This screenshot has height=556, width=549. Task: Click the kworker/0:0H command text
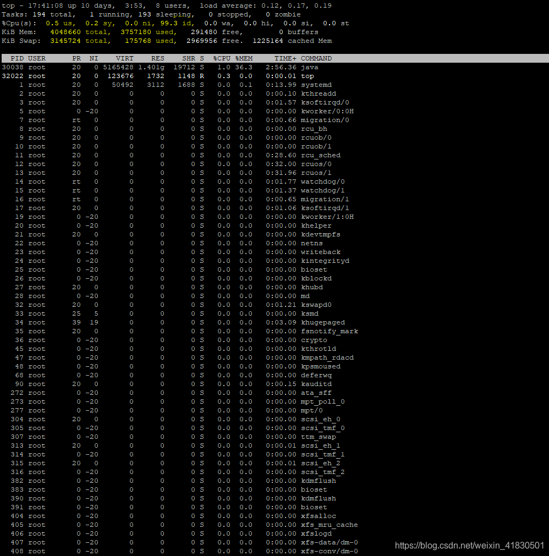tap(327, 111)
